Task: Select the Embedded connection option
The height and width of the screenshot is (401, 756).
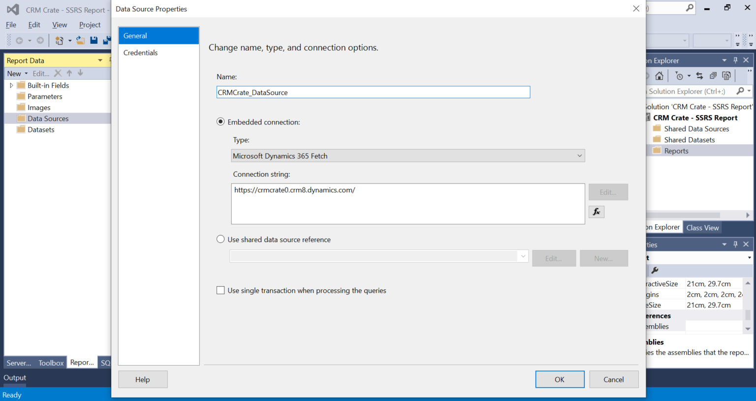Action: pyautogui.click(x=220, y=122)
